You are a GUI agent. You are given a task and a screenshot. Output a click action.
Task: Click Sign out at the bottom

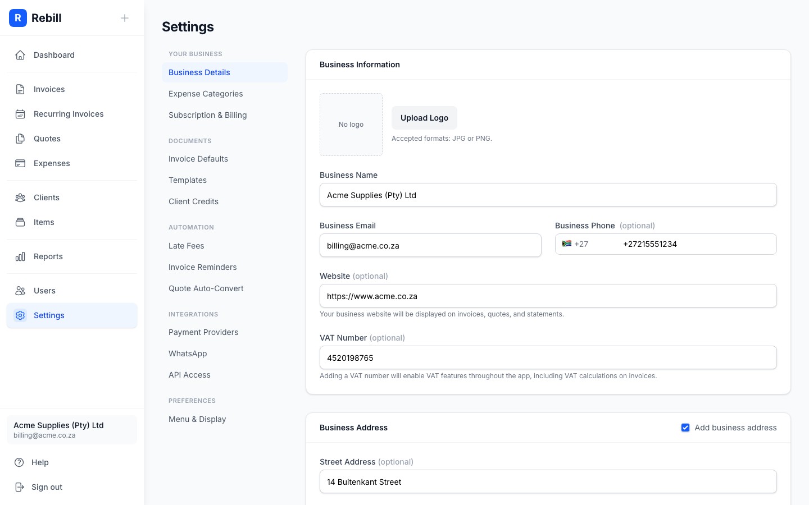click(47, 487)
